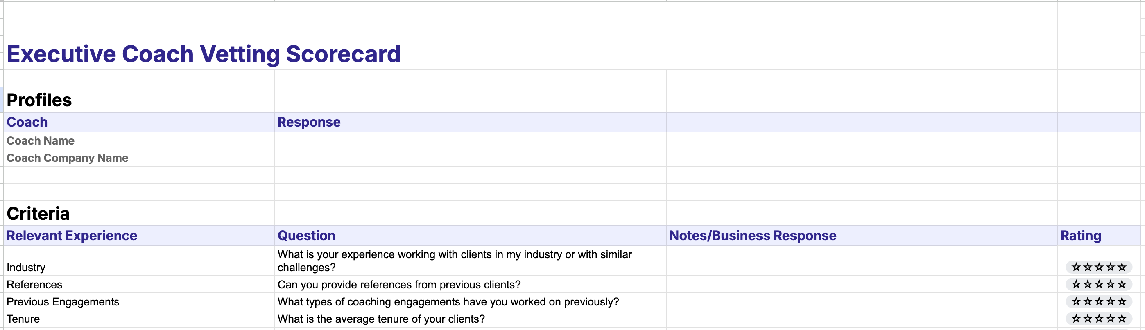Click the Coach Name response cell
The width and height of the screenshot is (1145, 330).
[x=470, y=140]
